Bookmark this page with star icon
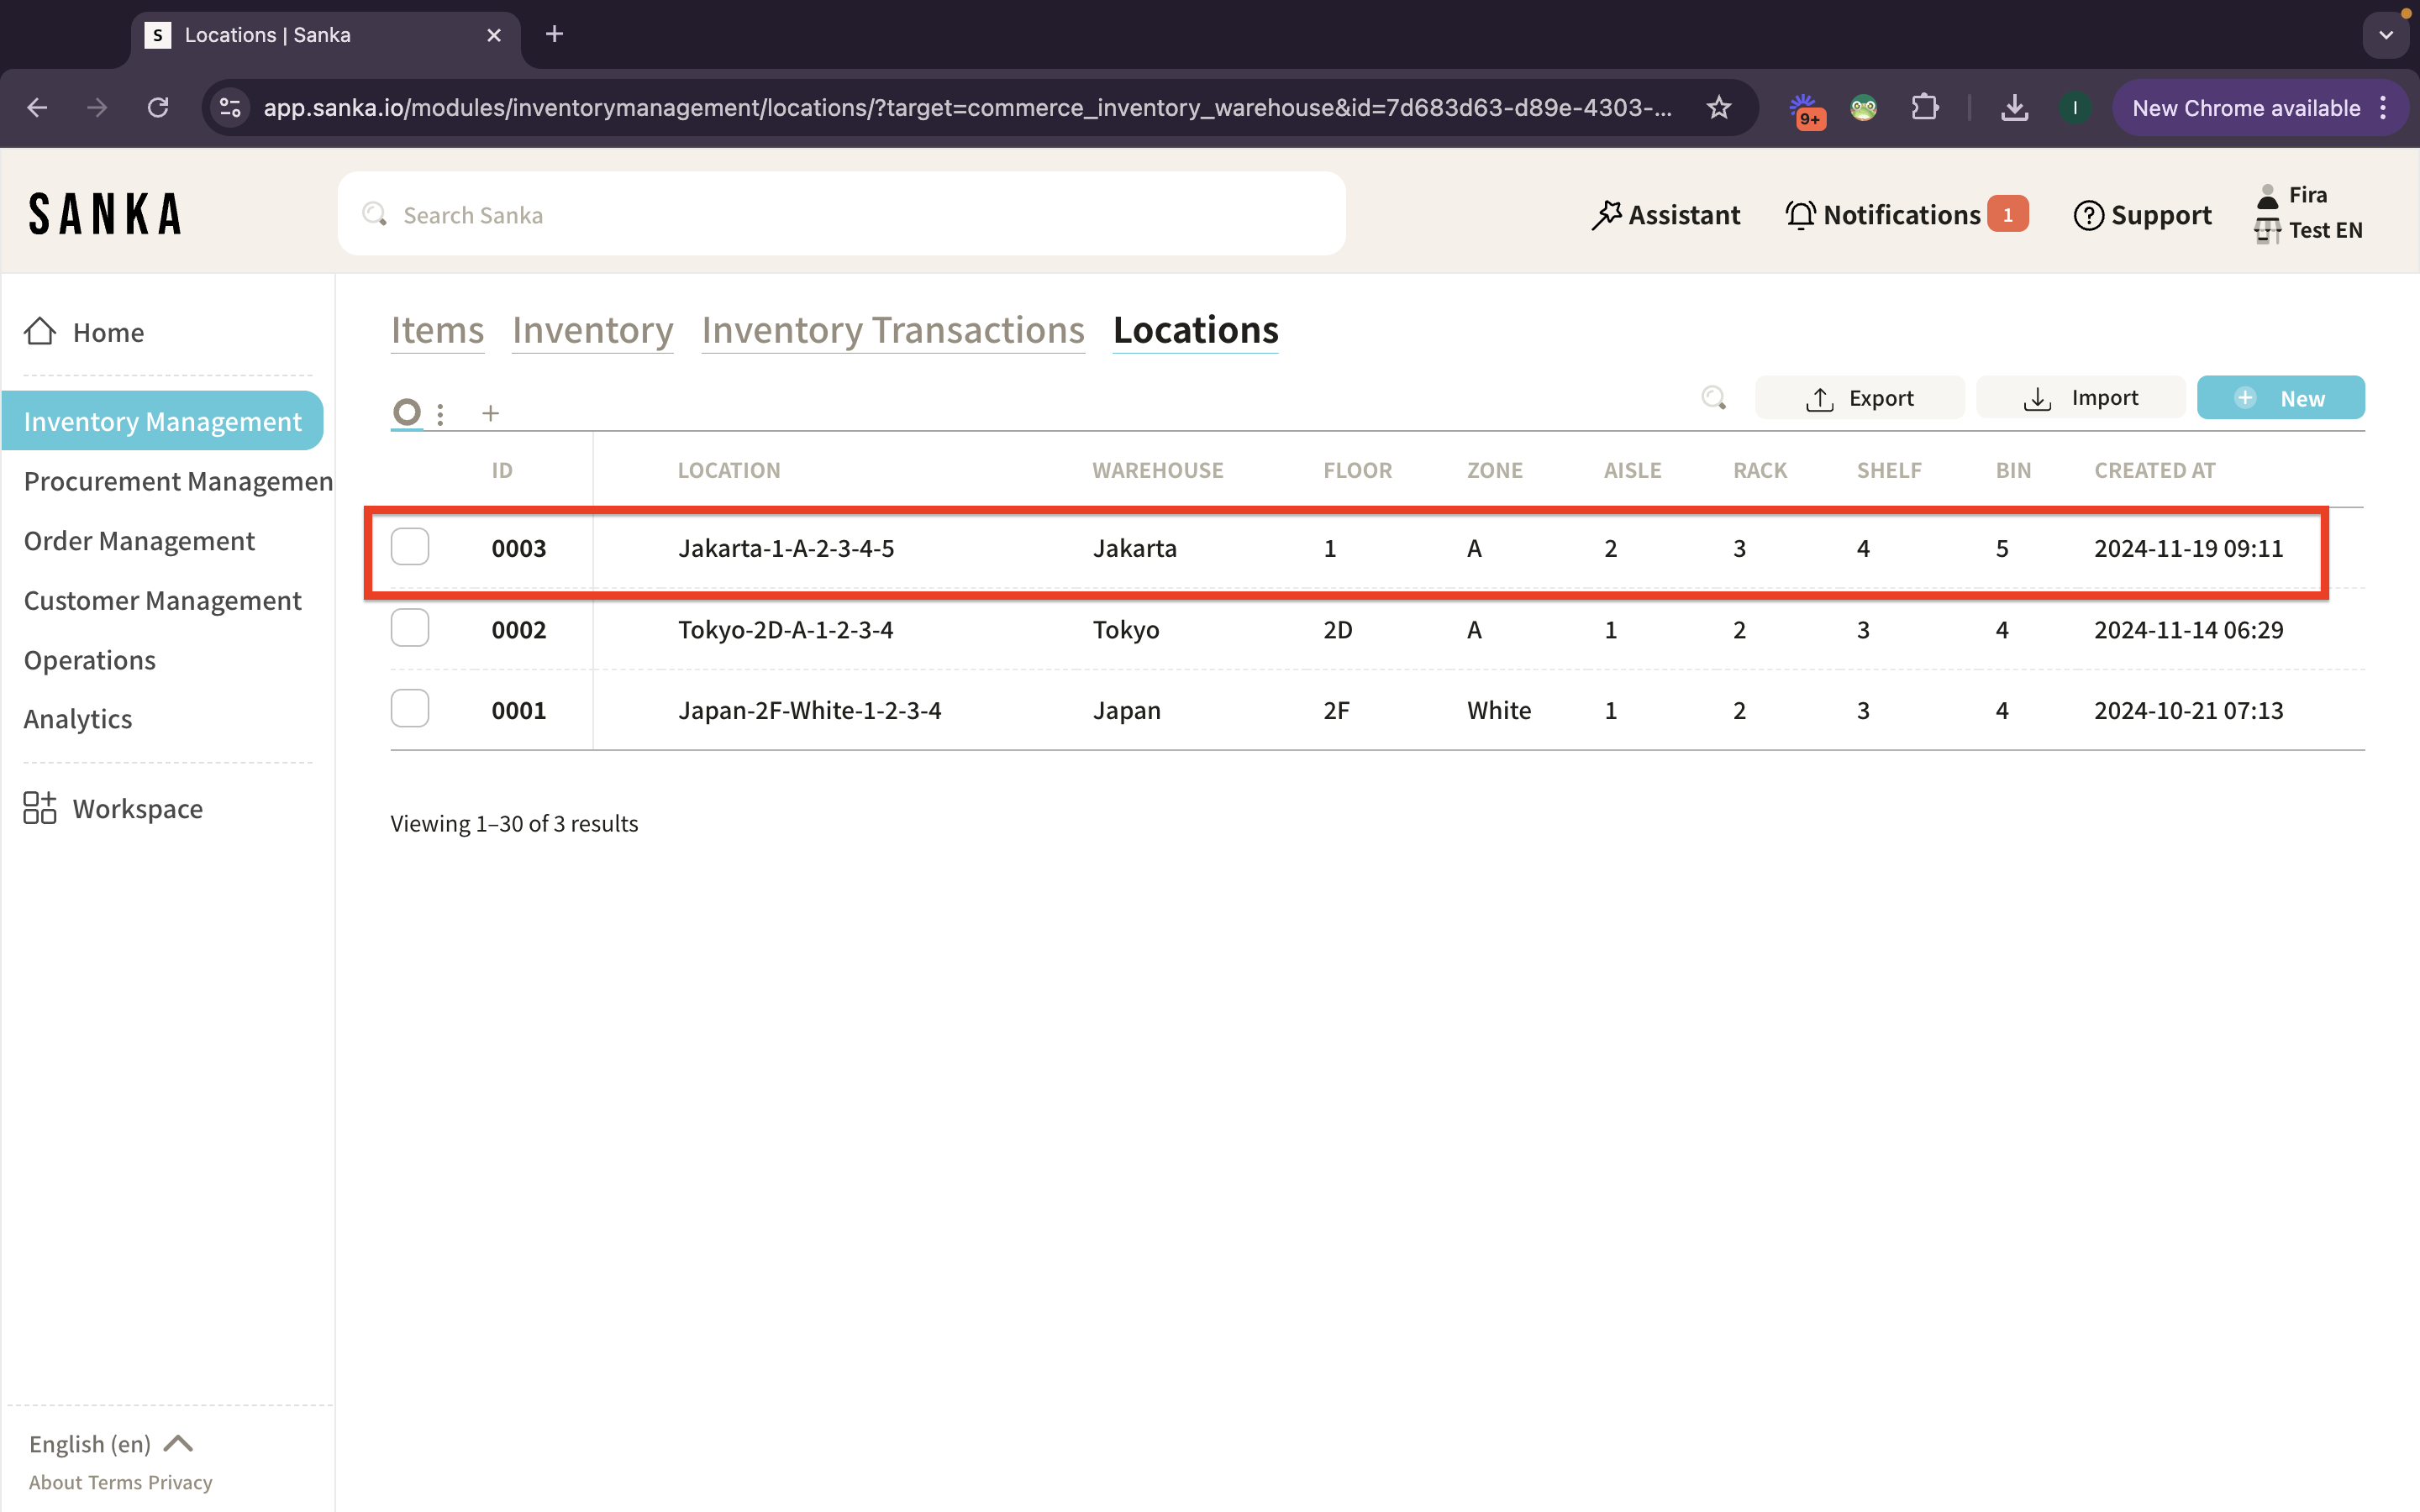 pyautogui.click(x=1718, y=108)
